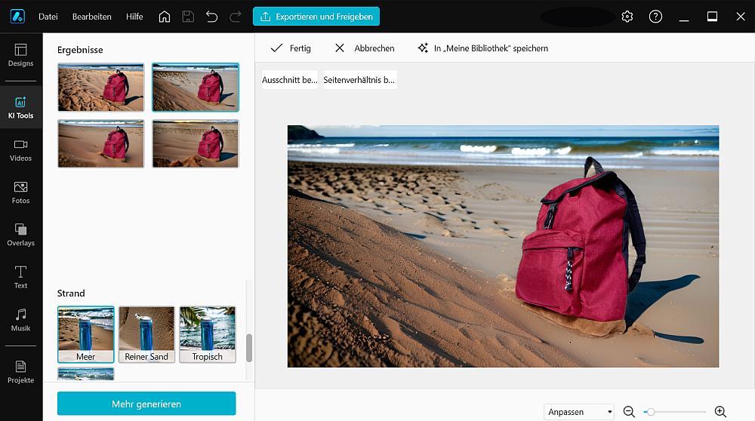This screenshot has width=755, height=421.
Task: Click the Save disk icon
Action: pyautogui.click(x=188, y=17)
